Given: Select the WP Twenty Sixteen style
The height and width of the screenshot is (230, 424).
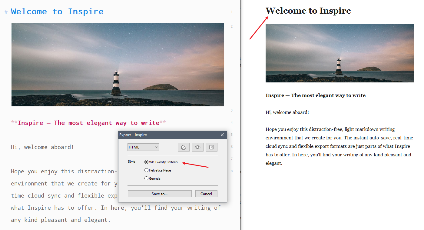Looking at the screenshot, I should point(161,162).
